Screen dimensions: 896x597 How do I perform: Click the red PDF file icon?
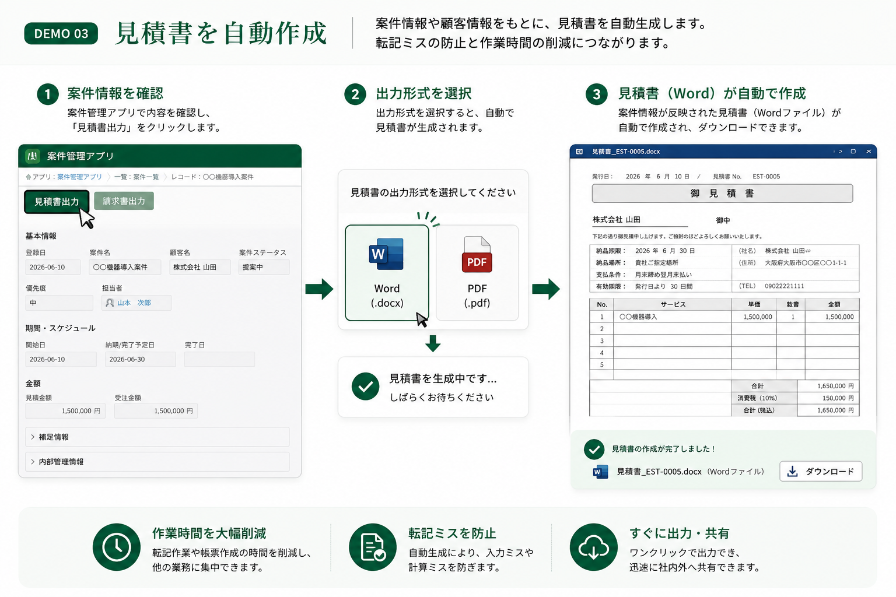477,255
